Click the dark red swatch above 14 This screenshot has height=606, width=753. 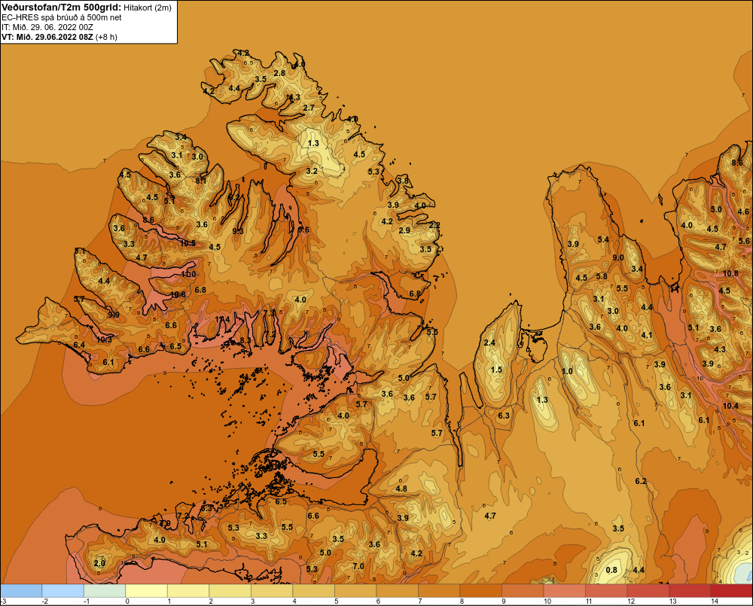click(731, 591)
